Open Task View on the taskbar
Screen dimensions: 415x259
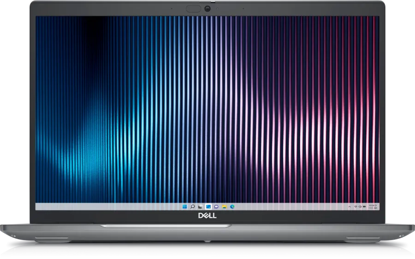pyautogui.click(x=201, y=206)
